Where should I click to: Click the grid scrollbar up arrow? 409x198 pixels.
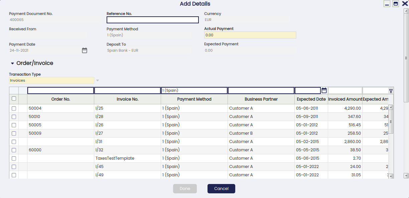(391, 107)
